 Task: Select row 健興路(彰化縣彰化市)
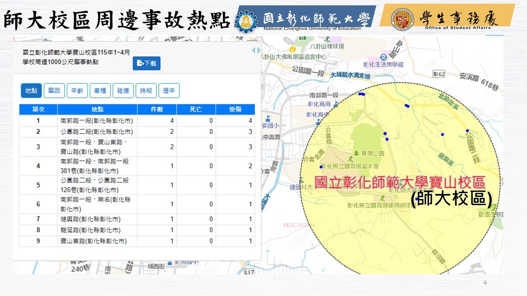point(137,219)
